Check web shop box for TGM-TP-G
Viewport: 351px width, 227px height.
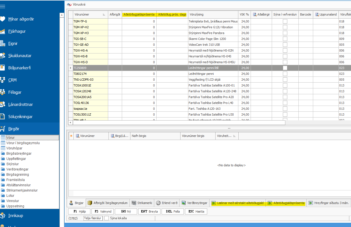285,21
